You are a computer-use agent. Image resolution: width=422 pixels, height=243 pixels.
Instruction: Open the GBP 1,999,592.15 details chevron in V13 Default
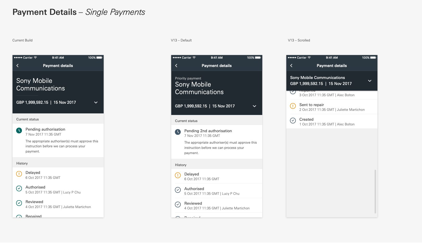tap(255, 106)
